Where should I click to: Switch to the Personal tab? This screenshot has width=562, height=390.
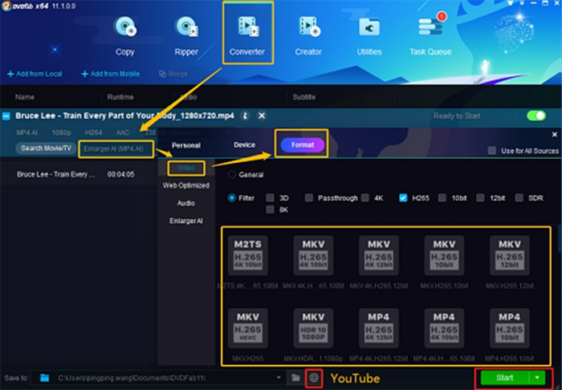click(x=186, y=145)
